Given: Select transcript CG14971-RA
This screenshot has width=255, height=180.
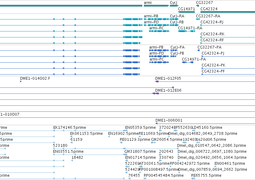Looking at the screenshot, I should pyautogui.click(x=190, y=28).
